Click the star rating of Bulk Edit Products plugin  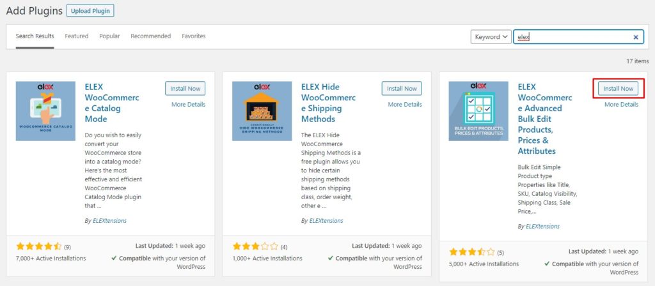[x=471, y=252]
